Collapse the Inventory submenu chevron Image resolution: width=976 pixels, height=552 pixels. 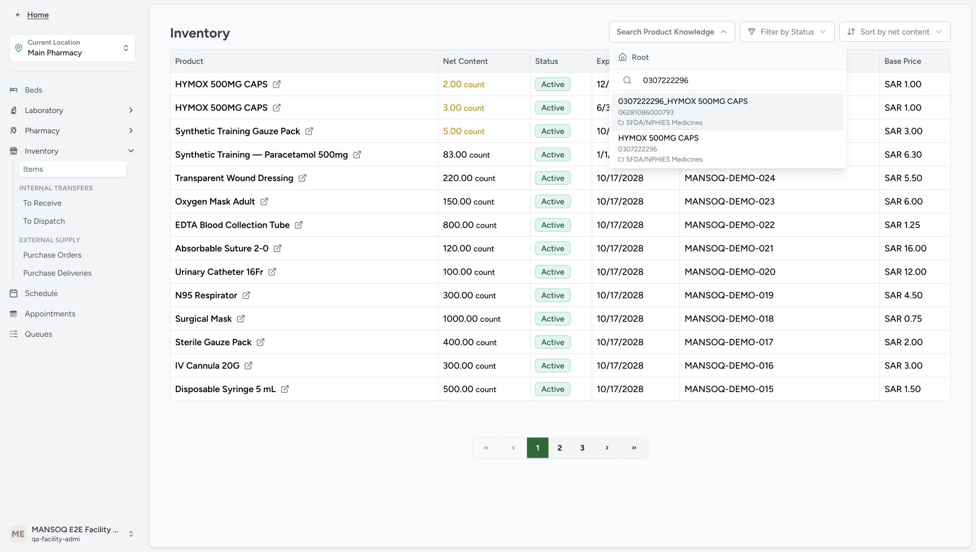(x=131, y=151)
